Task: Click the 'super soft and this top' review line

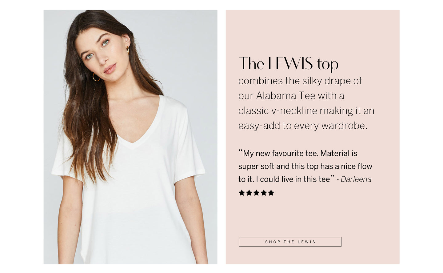Action: (305, 166)
